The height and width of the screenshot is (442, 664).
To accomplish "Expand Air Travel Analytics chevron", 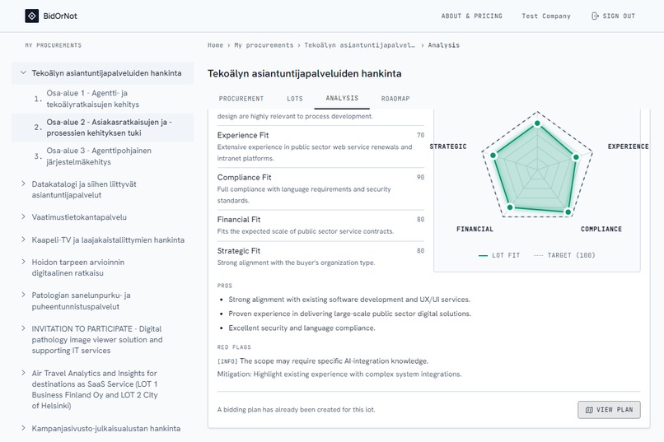I will 23,373.
